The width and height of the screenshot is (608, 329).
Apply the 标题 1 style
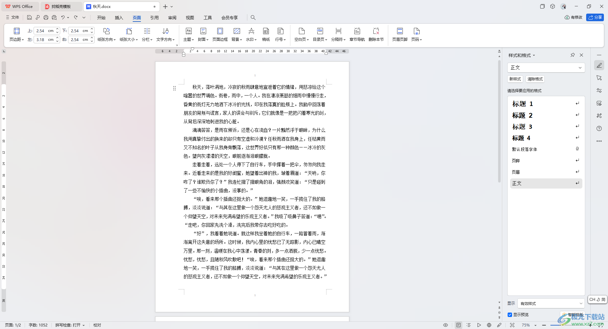pyautogui.click(x=546, y=104)
